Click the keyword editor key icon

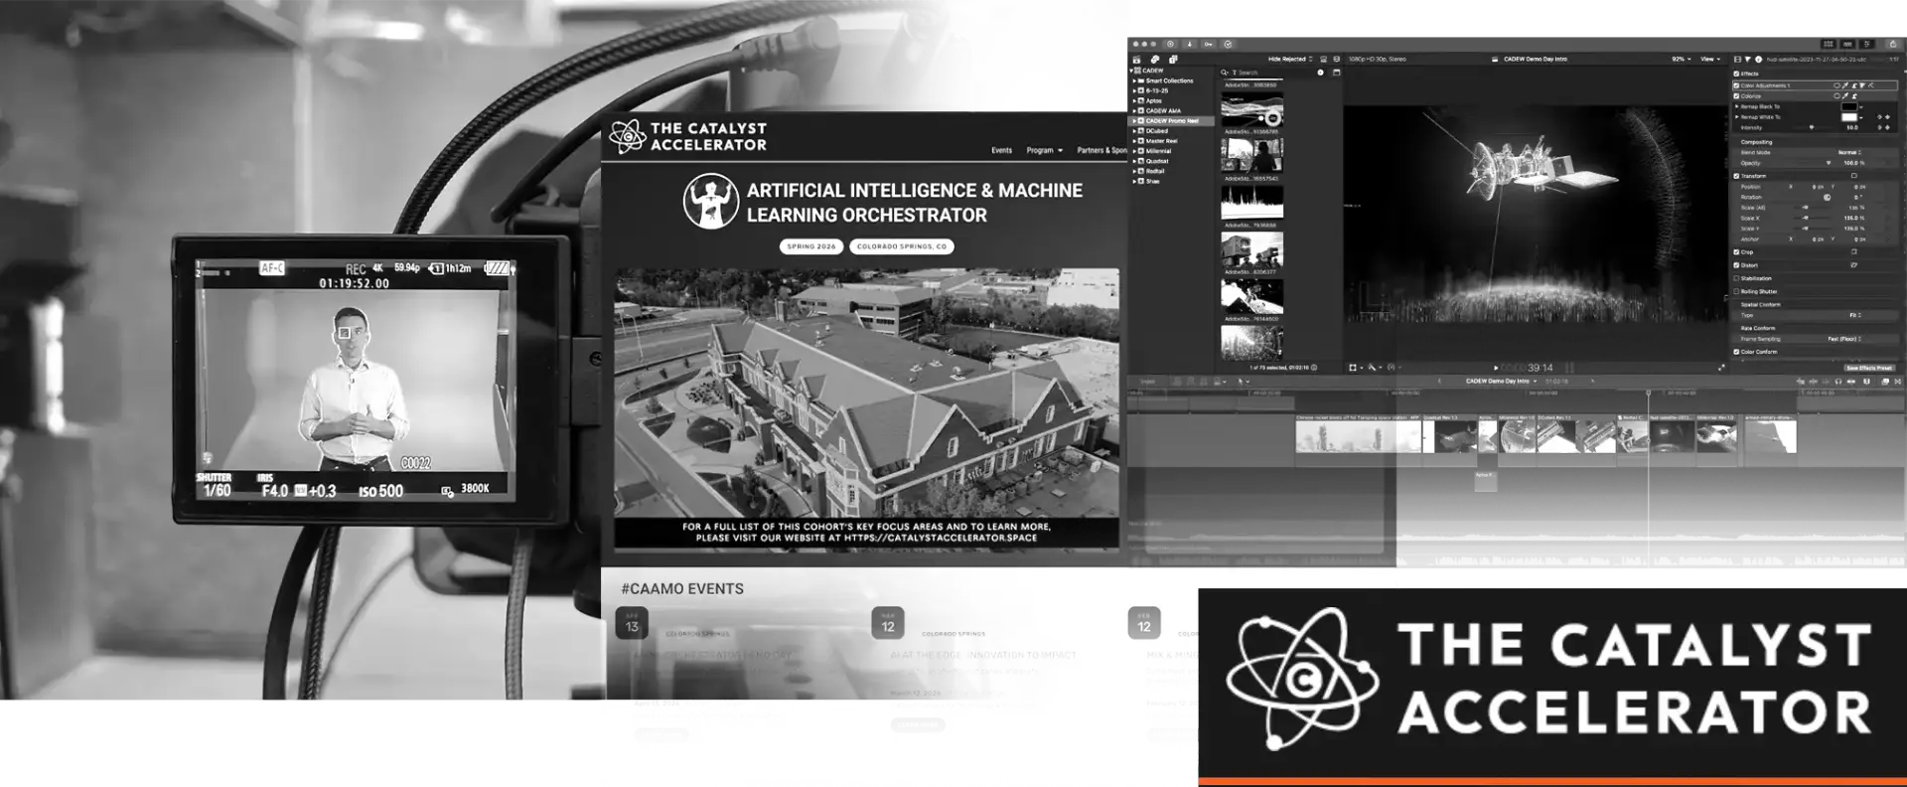coord(1208,44)
